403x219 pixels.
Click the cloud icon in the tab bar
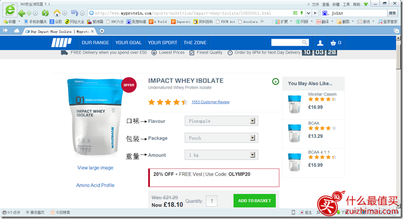coord(17,31)
